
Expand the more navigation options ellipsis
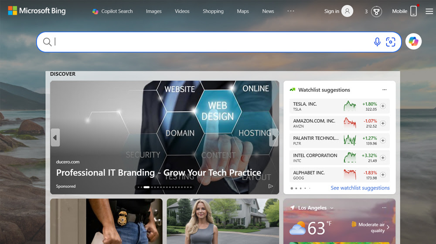[x=290, y=11]
